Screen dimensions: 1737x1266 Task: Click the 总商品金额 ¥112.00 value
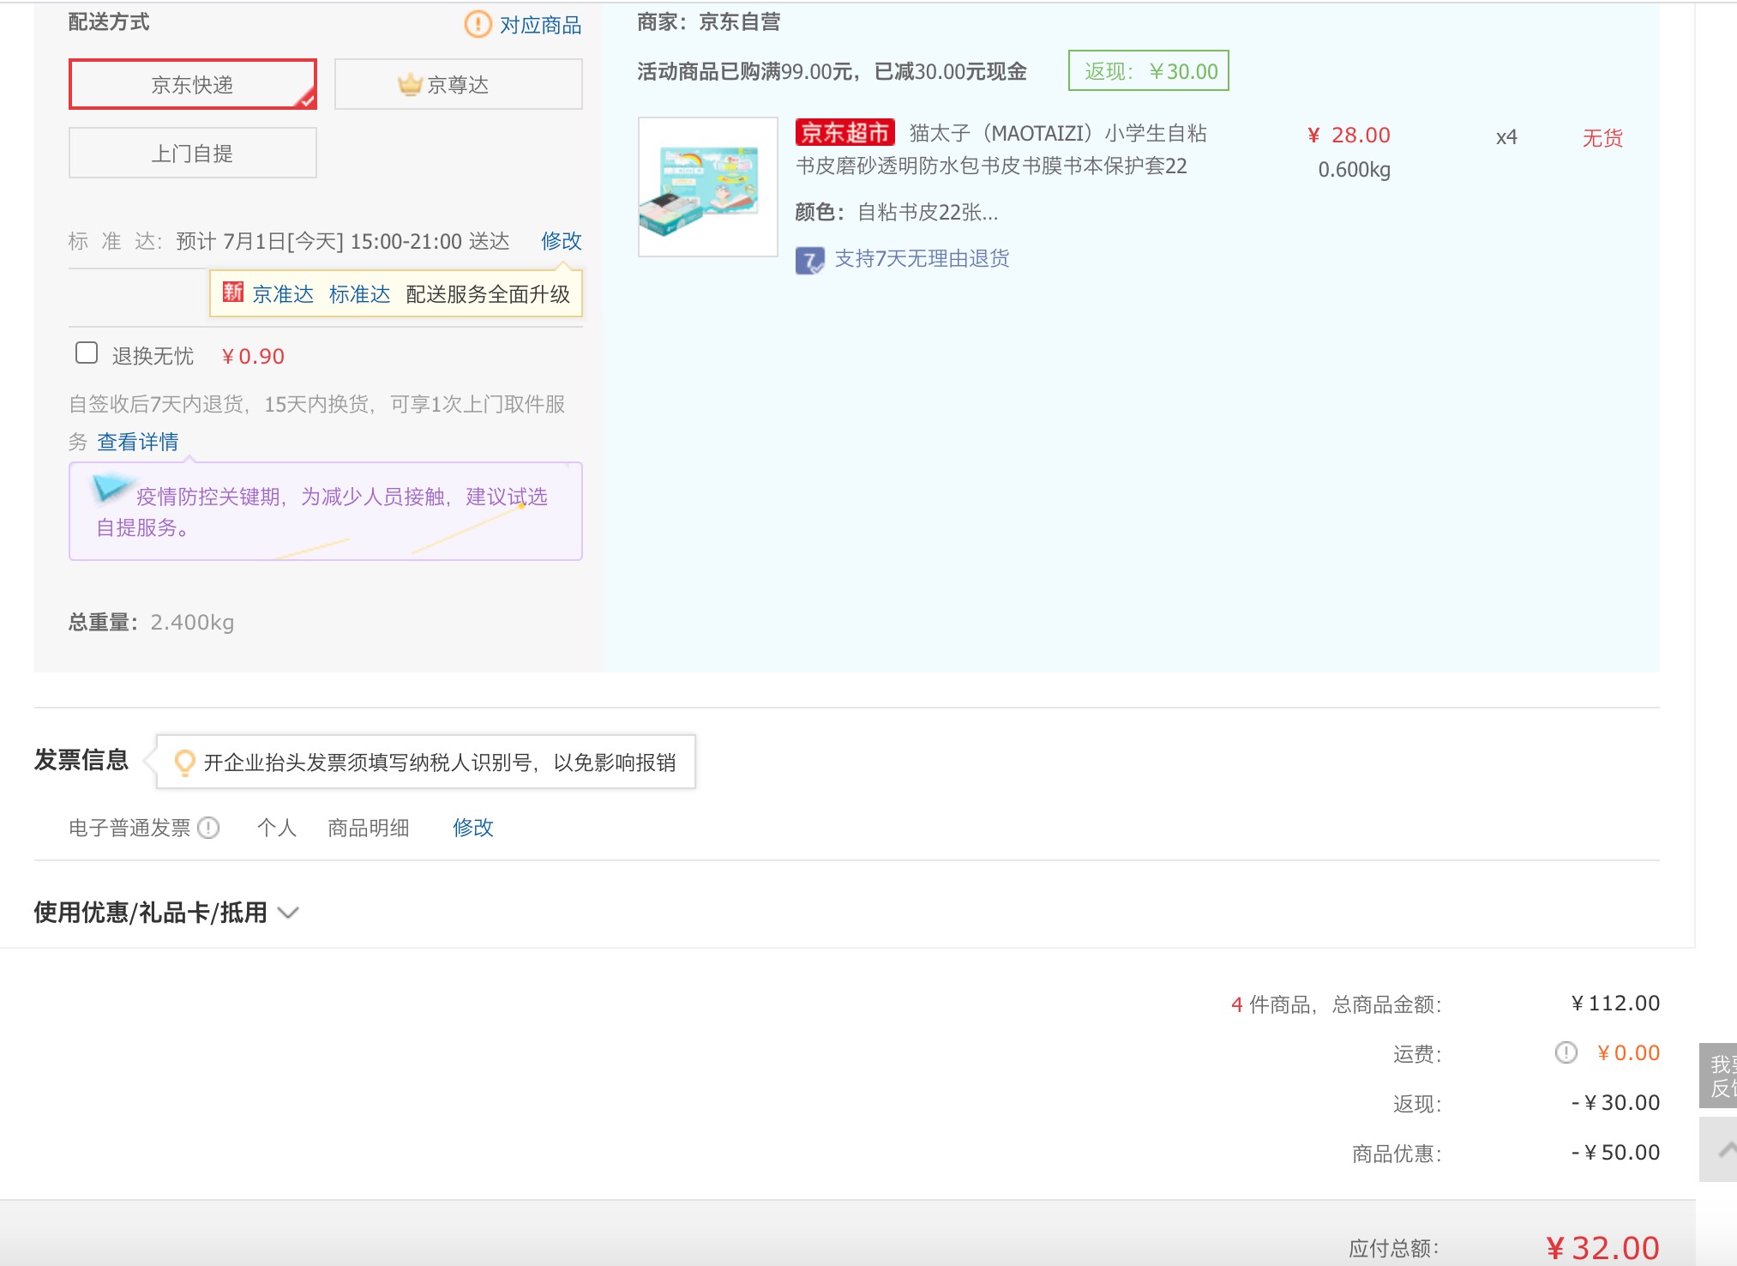point(1615,1003)
